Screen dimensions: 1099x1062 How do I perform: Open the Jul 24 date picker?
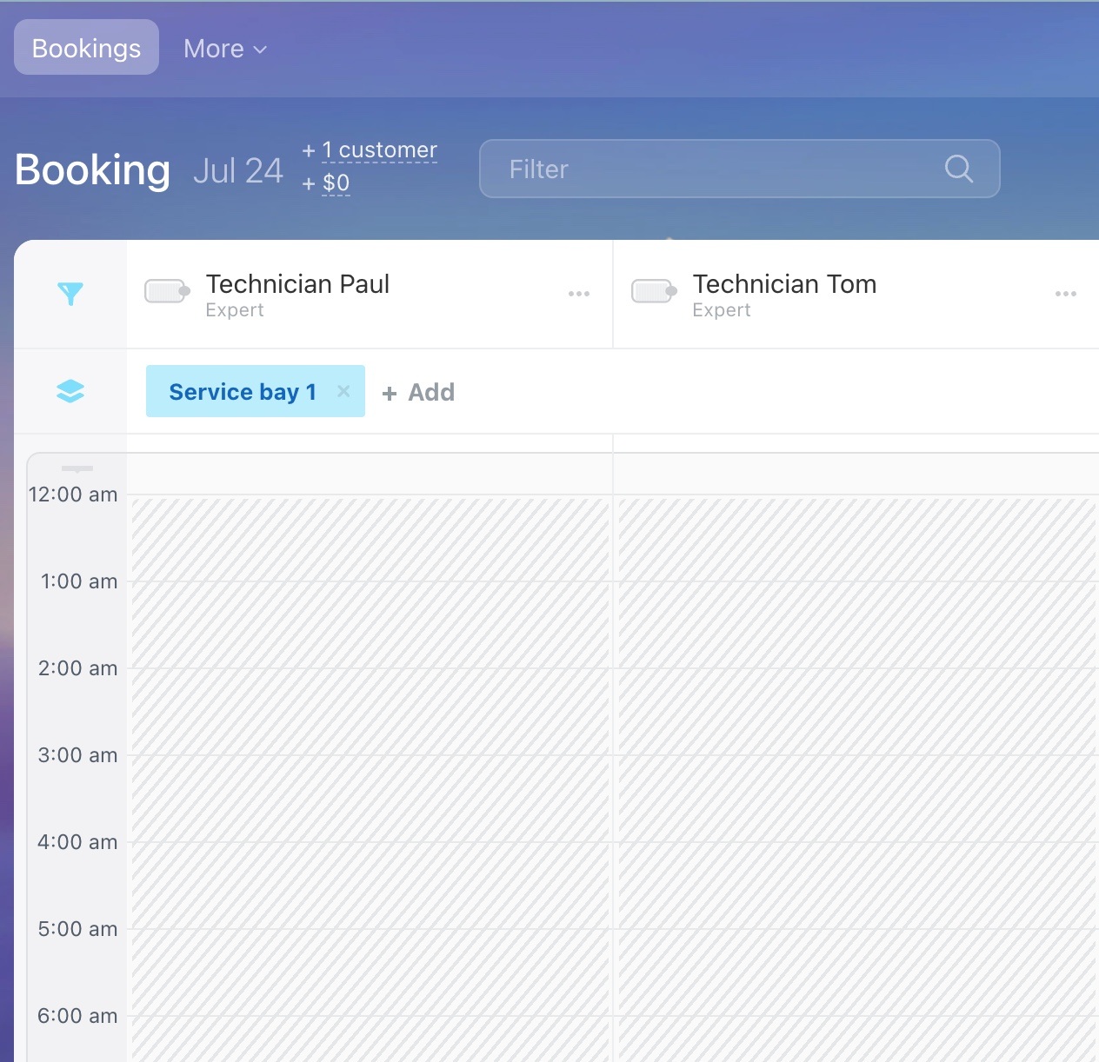237,170
